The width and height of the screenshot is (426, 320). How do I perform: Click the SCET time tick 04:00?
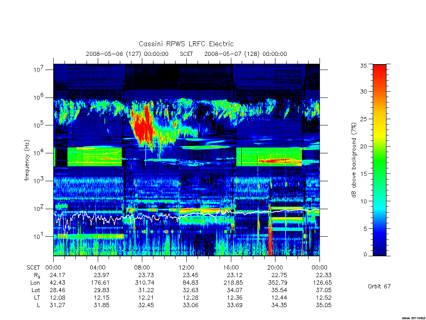97,267
